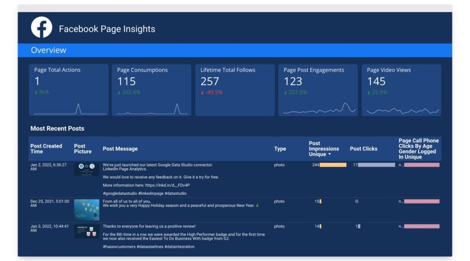Click the Lifetime Total Follows red down arrow

coord(202,92)
